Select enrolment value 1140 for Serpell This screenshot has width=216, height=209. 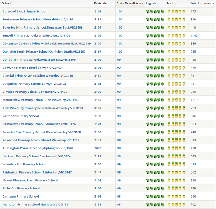pyautogui.click(x=194, y=35)
